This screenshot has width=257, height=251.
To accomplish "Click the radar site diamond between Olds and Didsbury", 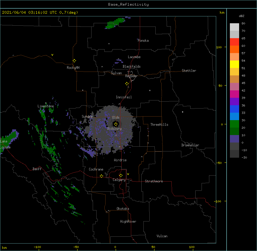I will point(116,124).
